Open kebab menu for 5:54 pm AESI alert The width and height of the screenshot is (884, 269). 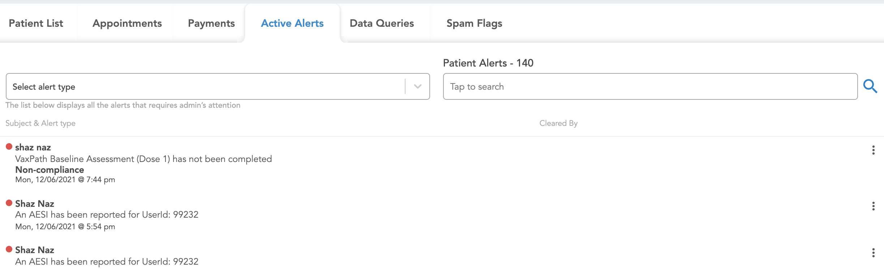873,206
